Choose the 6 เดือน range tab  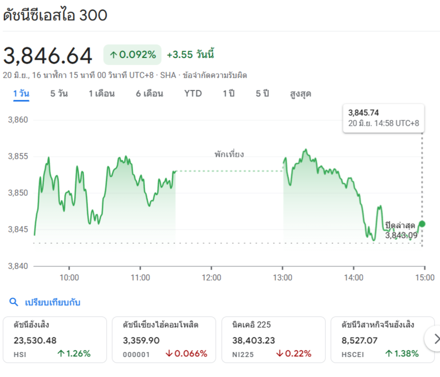tap(150, 94)
